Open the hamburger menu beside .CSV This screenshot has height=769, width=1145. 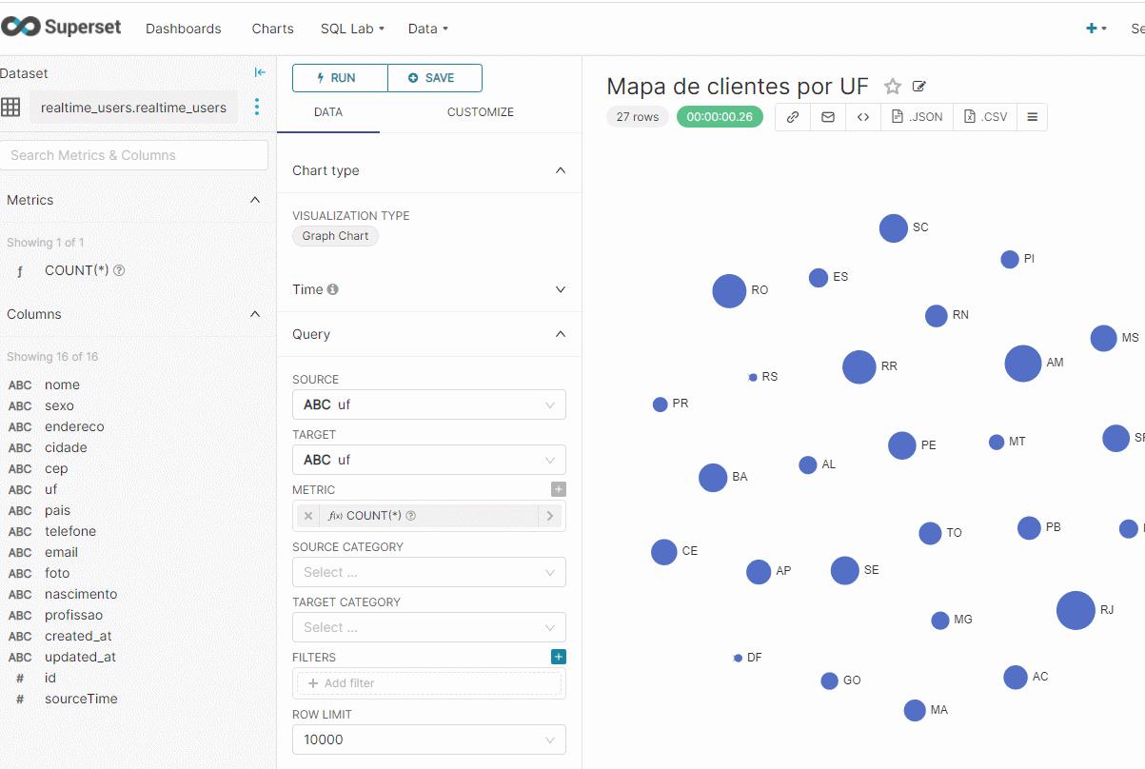1032,117
